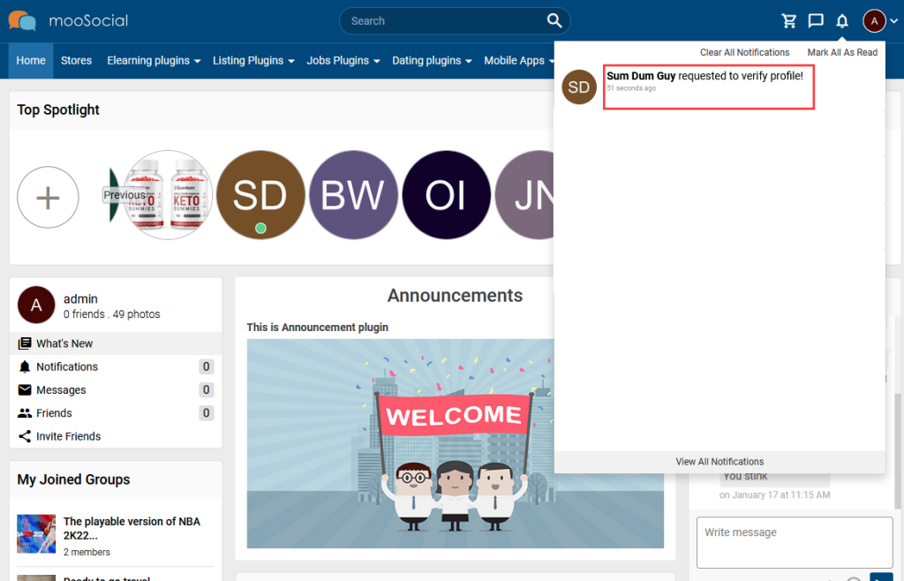This screenshot has height=581, width=904.
Task: Click Clear All Notifications
Action: (x=744, y=52)
